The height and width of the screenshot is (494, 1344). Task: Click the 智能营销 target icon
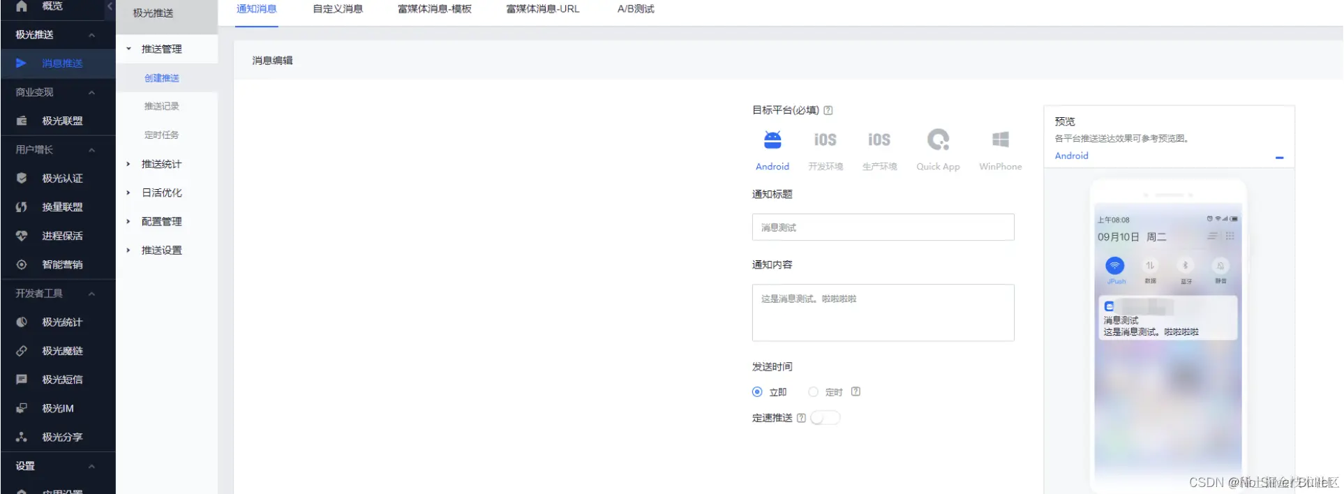tap(22, 264)
